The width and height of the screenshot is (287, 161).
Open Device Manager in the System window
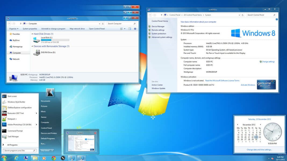click(158, 26)
